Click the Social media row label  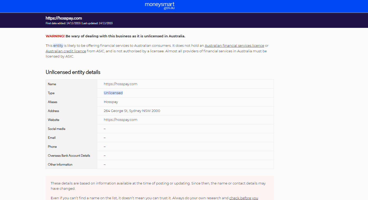tap(57, 129)
